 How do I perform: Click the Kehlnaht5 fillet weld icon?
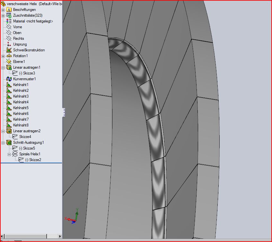(x=9, y=108)
